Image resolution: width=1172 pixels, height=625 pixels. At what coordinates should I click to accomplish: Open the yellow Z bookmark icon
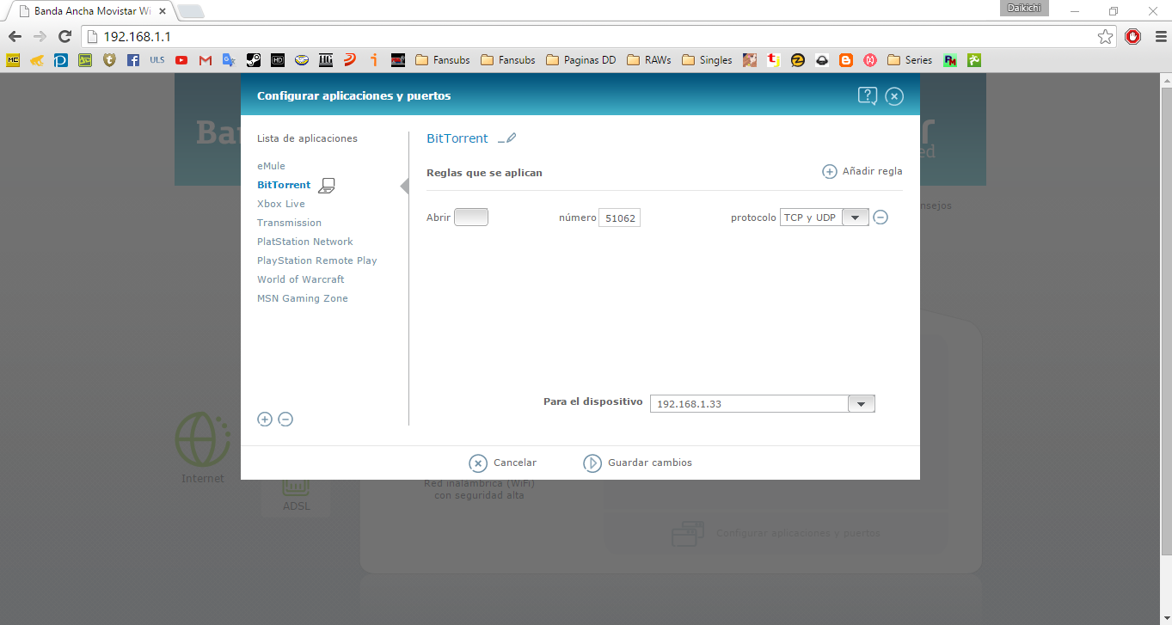coord(798,60)
